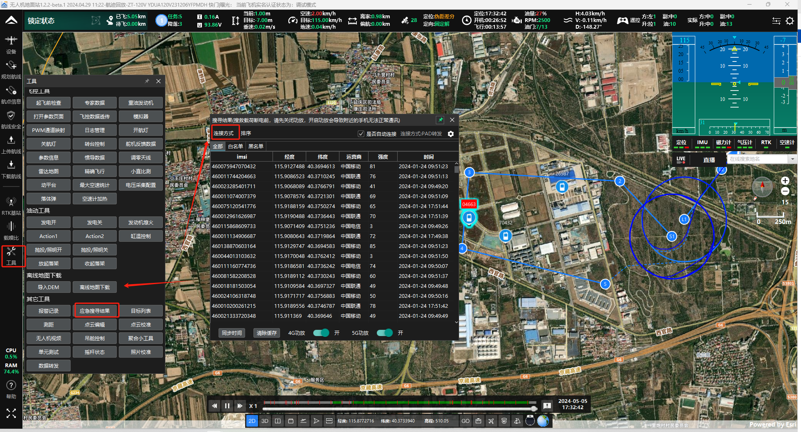Select the 白名单 whitelist tab
Viewport: 801px width, 432px height.
(236, 146)
